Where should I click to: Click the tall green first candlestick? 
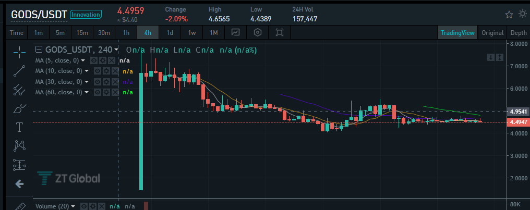pos(141,131)
